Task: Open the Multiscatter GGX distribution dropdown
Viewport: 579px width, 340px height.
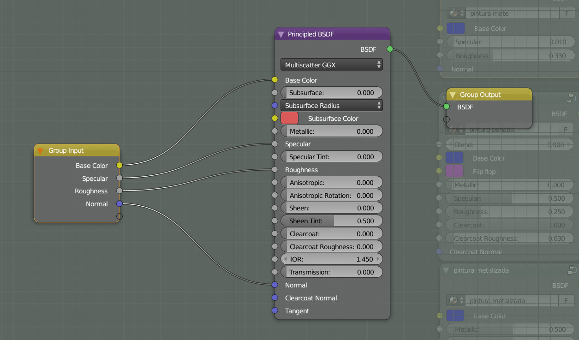Action: (x=332, y=65)
